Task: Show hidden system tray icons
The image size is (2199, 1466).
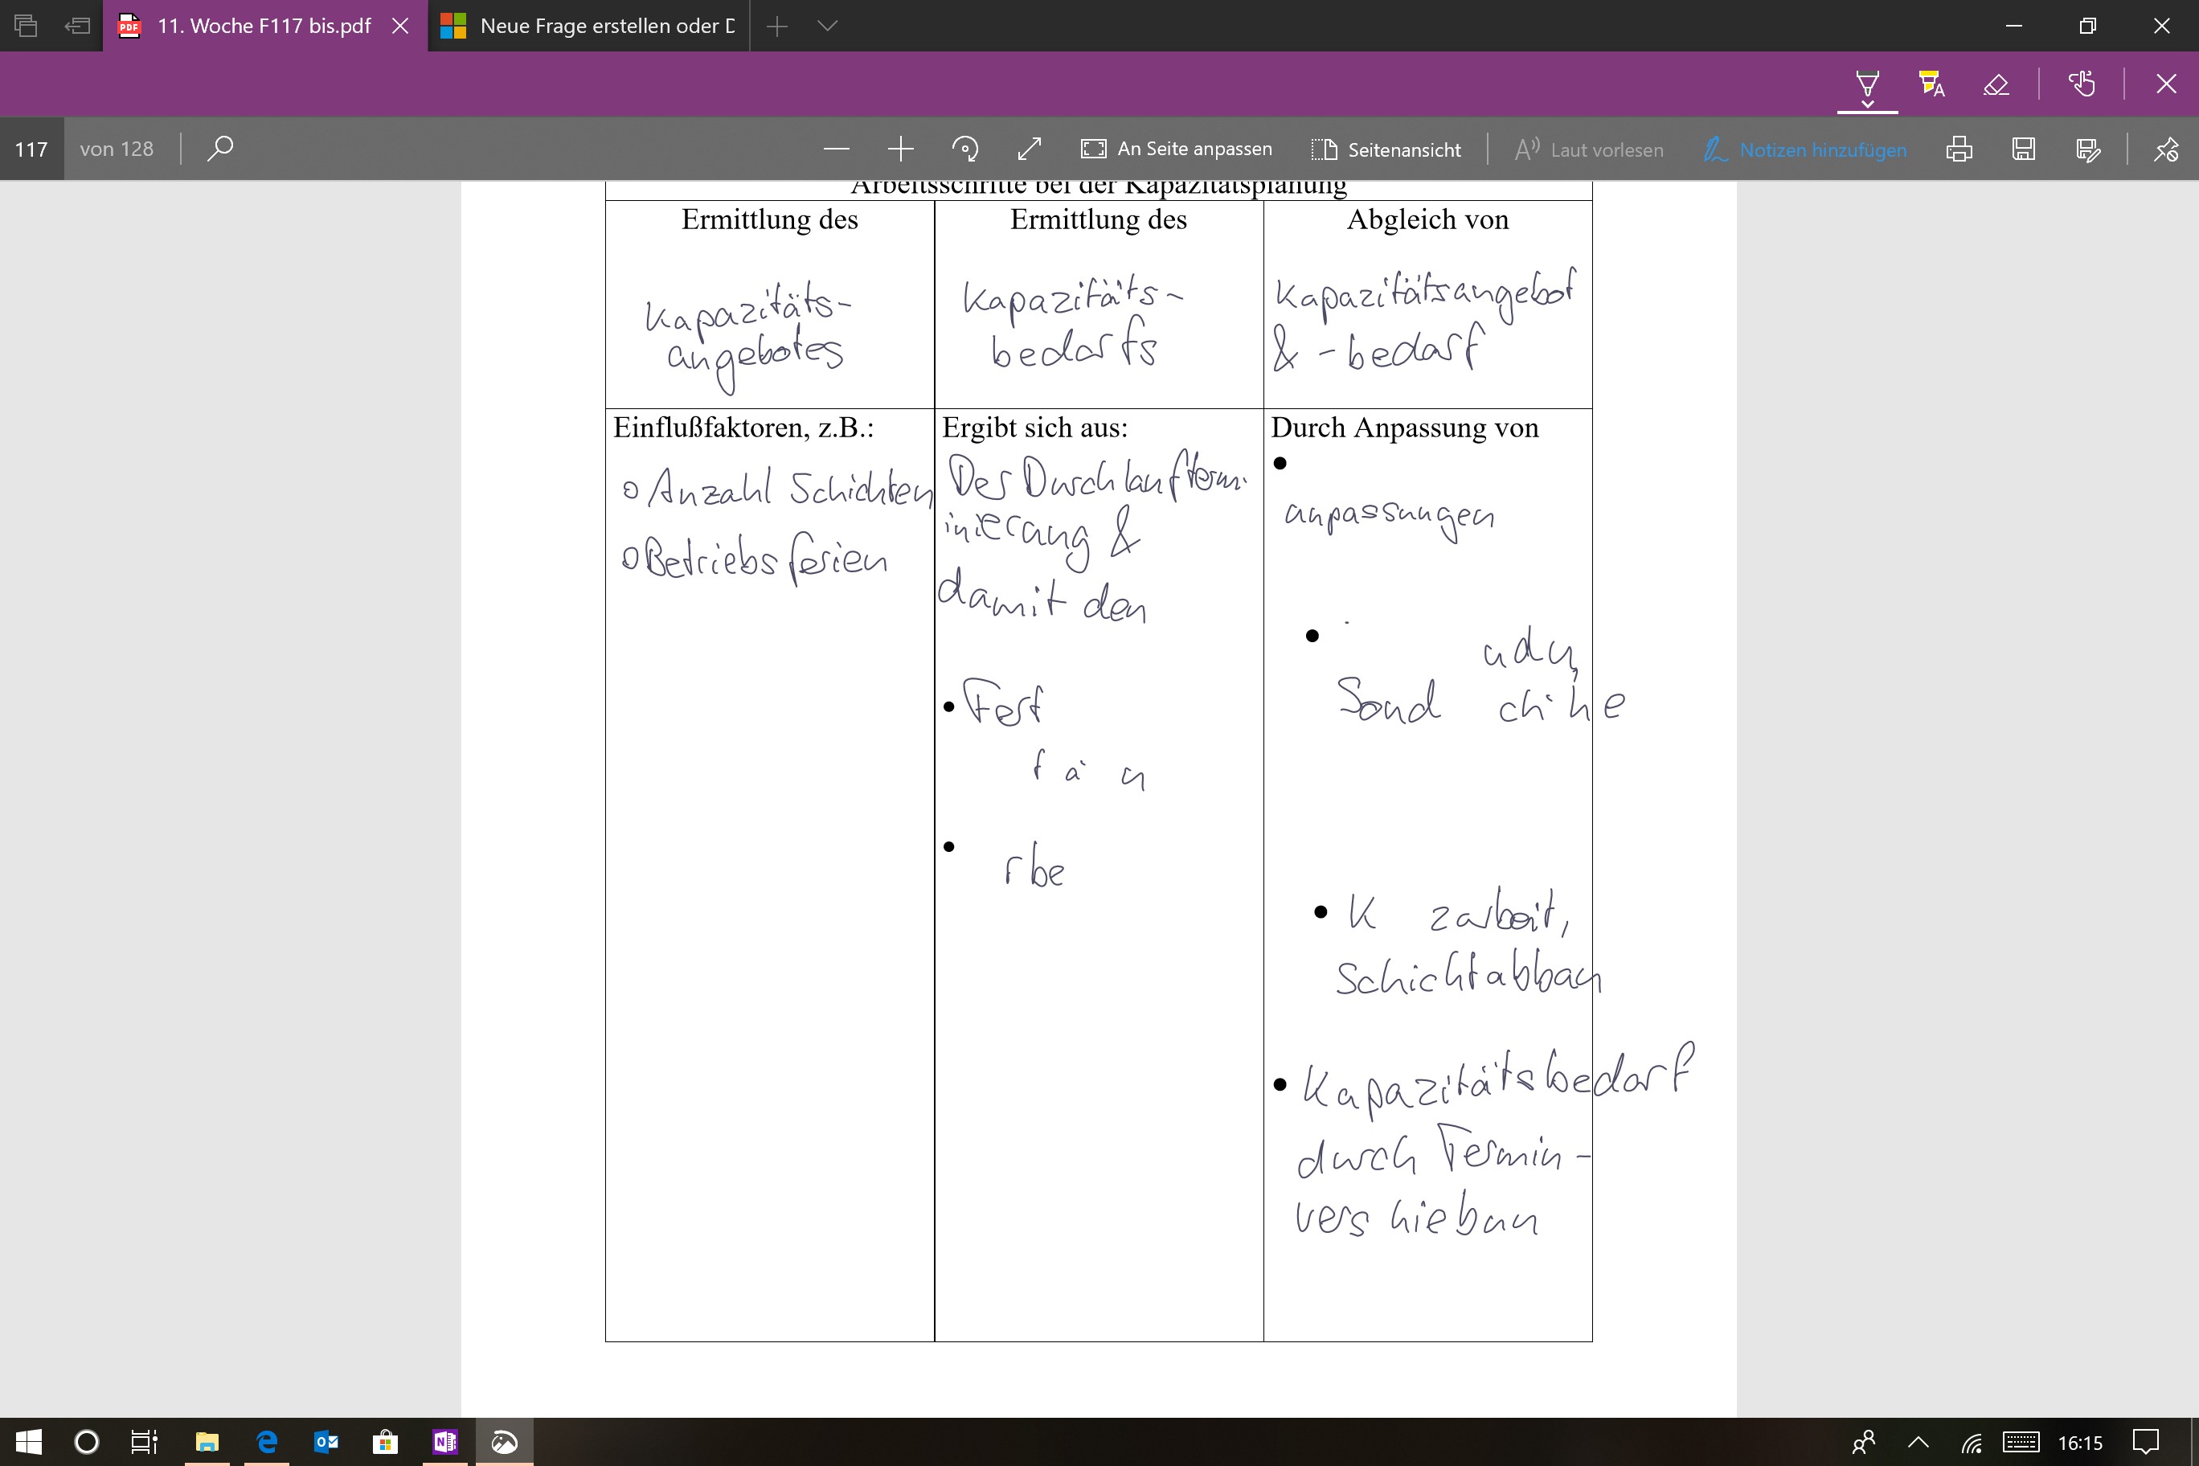Action: (x=1918, y=1443)
